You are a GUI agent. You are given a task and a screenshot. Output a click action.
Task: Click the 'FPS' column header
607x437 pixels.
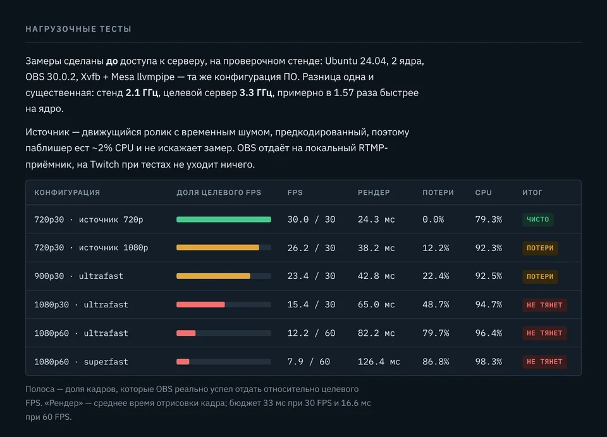point(295,192)
